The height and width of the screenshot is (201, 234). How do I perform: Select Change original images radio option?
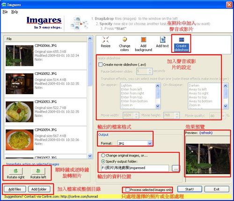click(x=103, y=156)
